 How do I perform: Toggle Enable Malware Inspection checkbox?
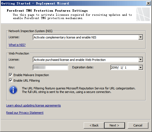coord(10,75)
